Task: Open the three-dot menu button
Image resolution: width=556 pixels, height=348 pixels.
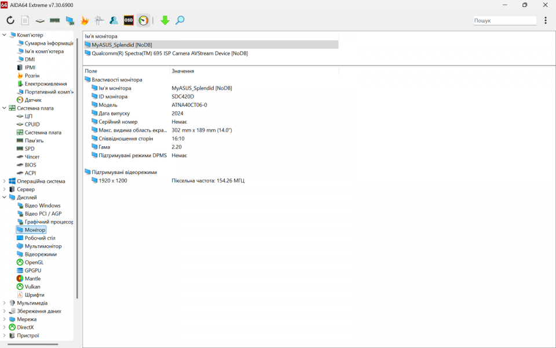Action: [x=546, y=20]
